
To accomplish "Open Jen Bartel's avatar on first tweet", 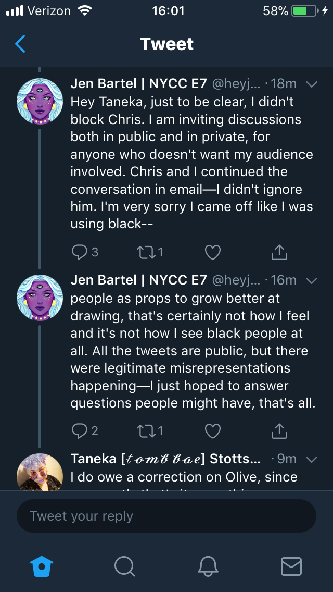I will pos(40,101).
